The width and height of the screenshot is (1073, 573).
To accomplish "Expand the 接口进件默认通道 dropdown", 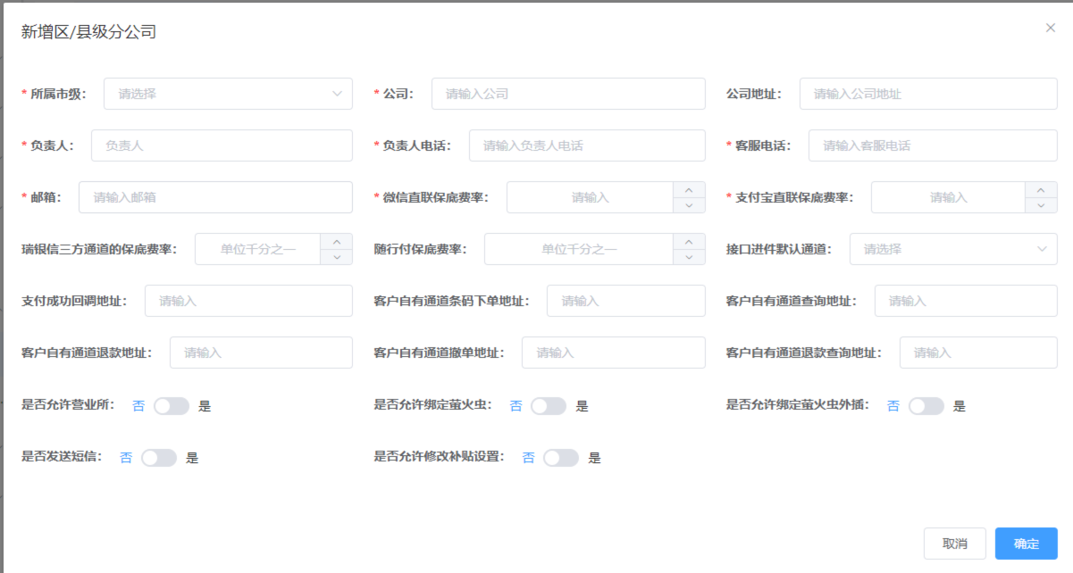I will (952, 249).
